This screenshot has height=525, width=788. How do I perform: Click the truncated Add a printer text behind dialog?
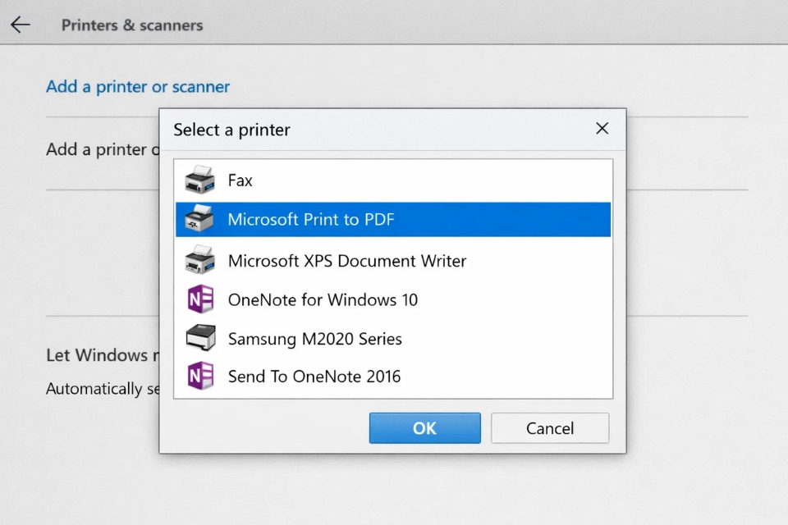98,149
